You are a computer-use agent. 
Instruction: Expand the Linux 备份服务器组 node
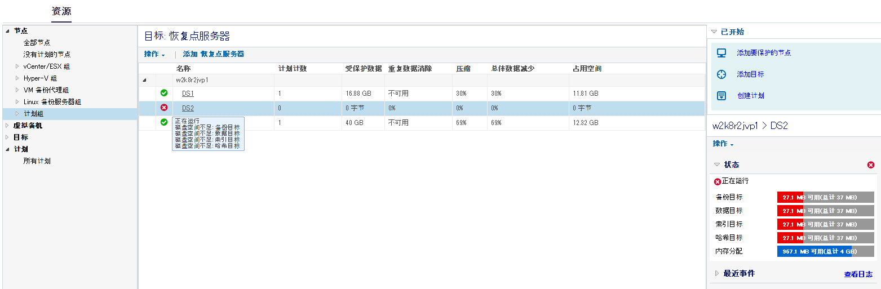coord(17,102)
